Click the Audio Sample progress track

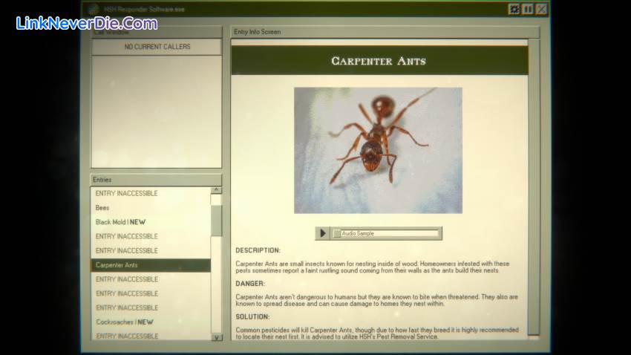(x=390, y=233)
